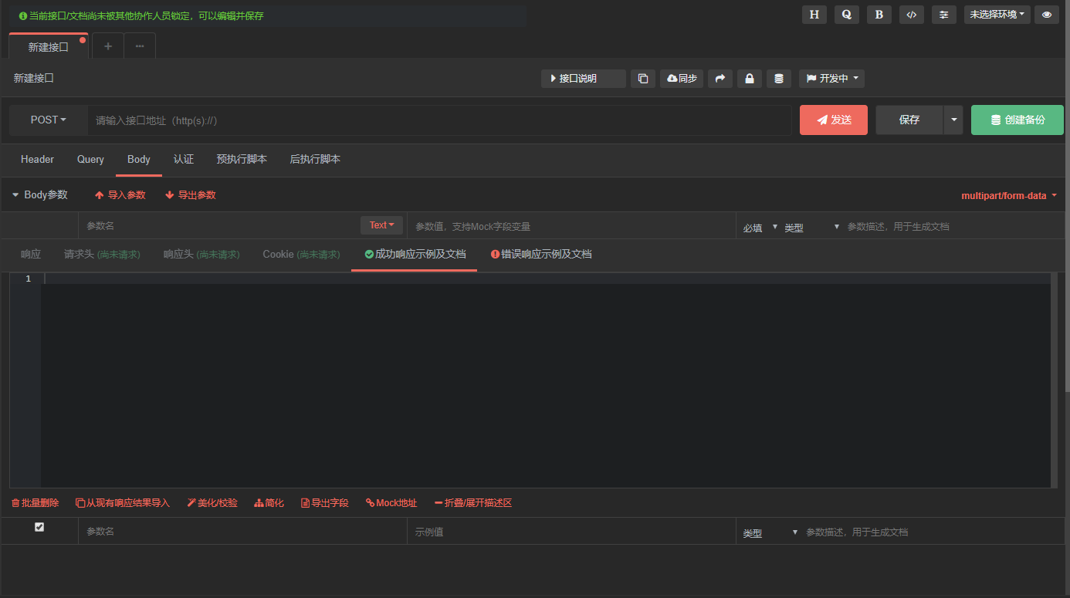Open the 响应 response tab
This screenshot has height=598, width=1070.
tap(31, 255)
